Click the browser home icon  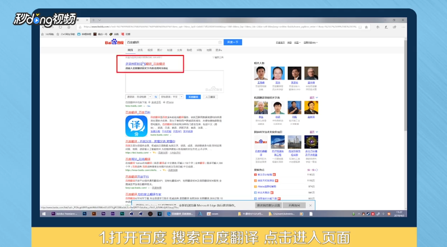(x=69, y=27)
